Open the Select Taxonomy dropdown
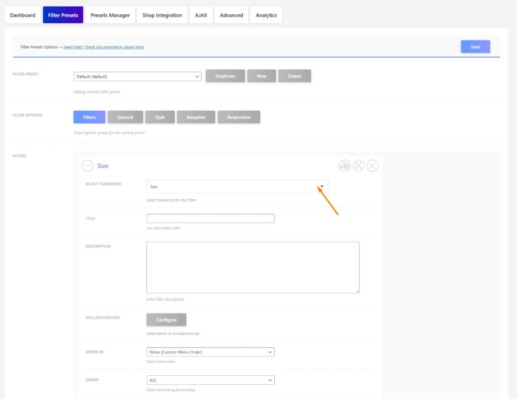Image resolution: width=517 pixels, height=399 pixels. tap(237, 187)
